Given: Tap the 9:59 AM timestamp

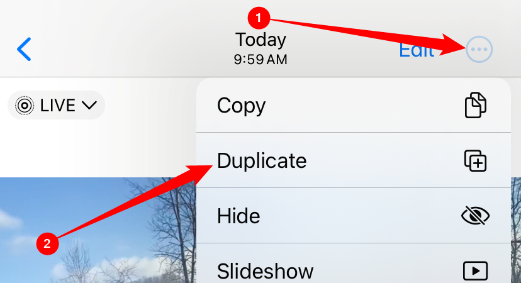Looking at the screenshot, I should (x=260, y=60).
